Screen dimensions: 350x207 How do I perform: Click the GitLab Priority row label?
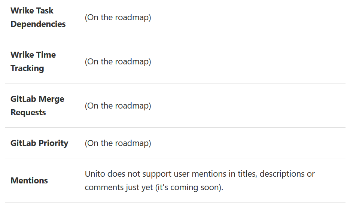tap(39, 143)
